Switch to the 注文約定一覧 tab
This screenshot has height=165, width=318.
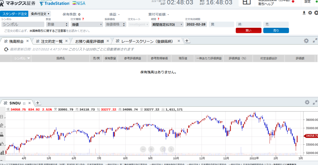click(52, 41)
